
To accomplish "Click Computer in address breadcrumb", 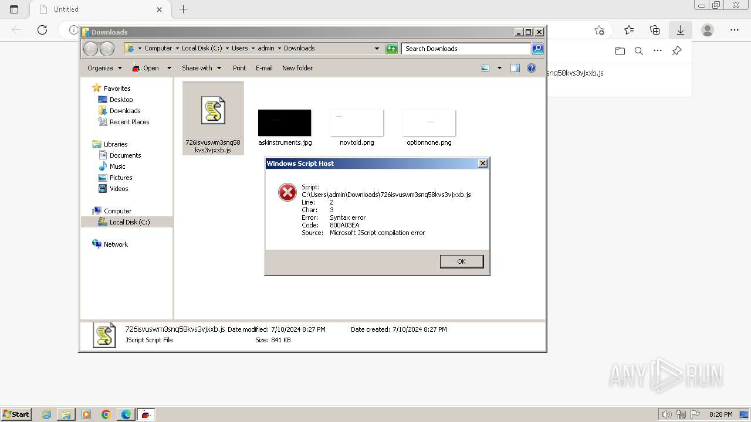I will (x=158, y=48).
